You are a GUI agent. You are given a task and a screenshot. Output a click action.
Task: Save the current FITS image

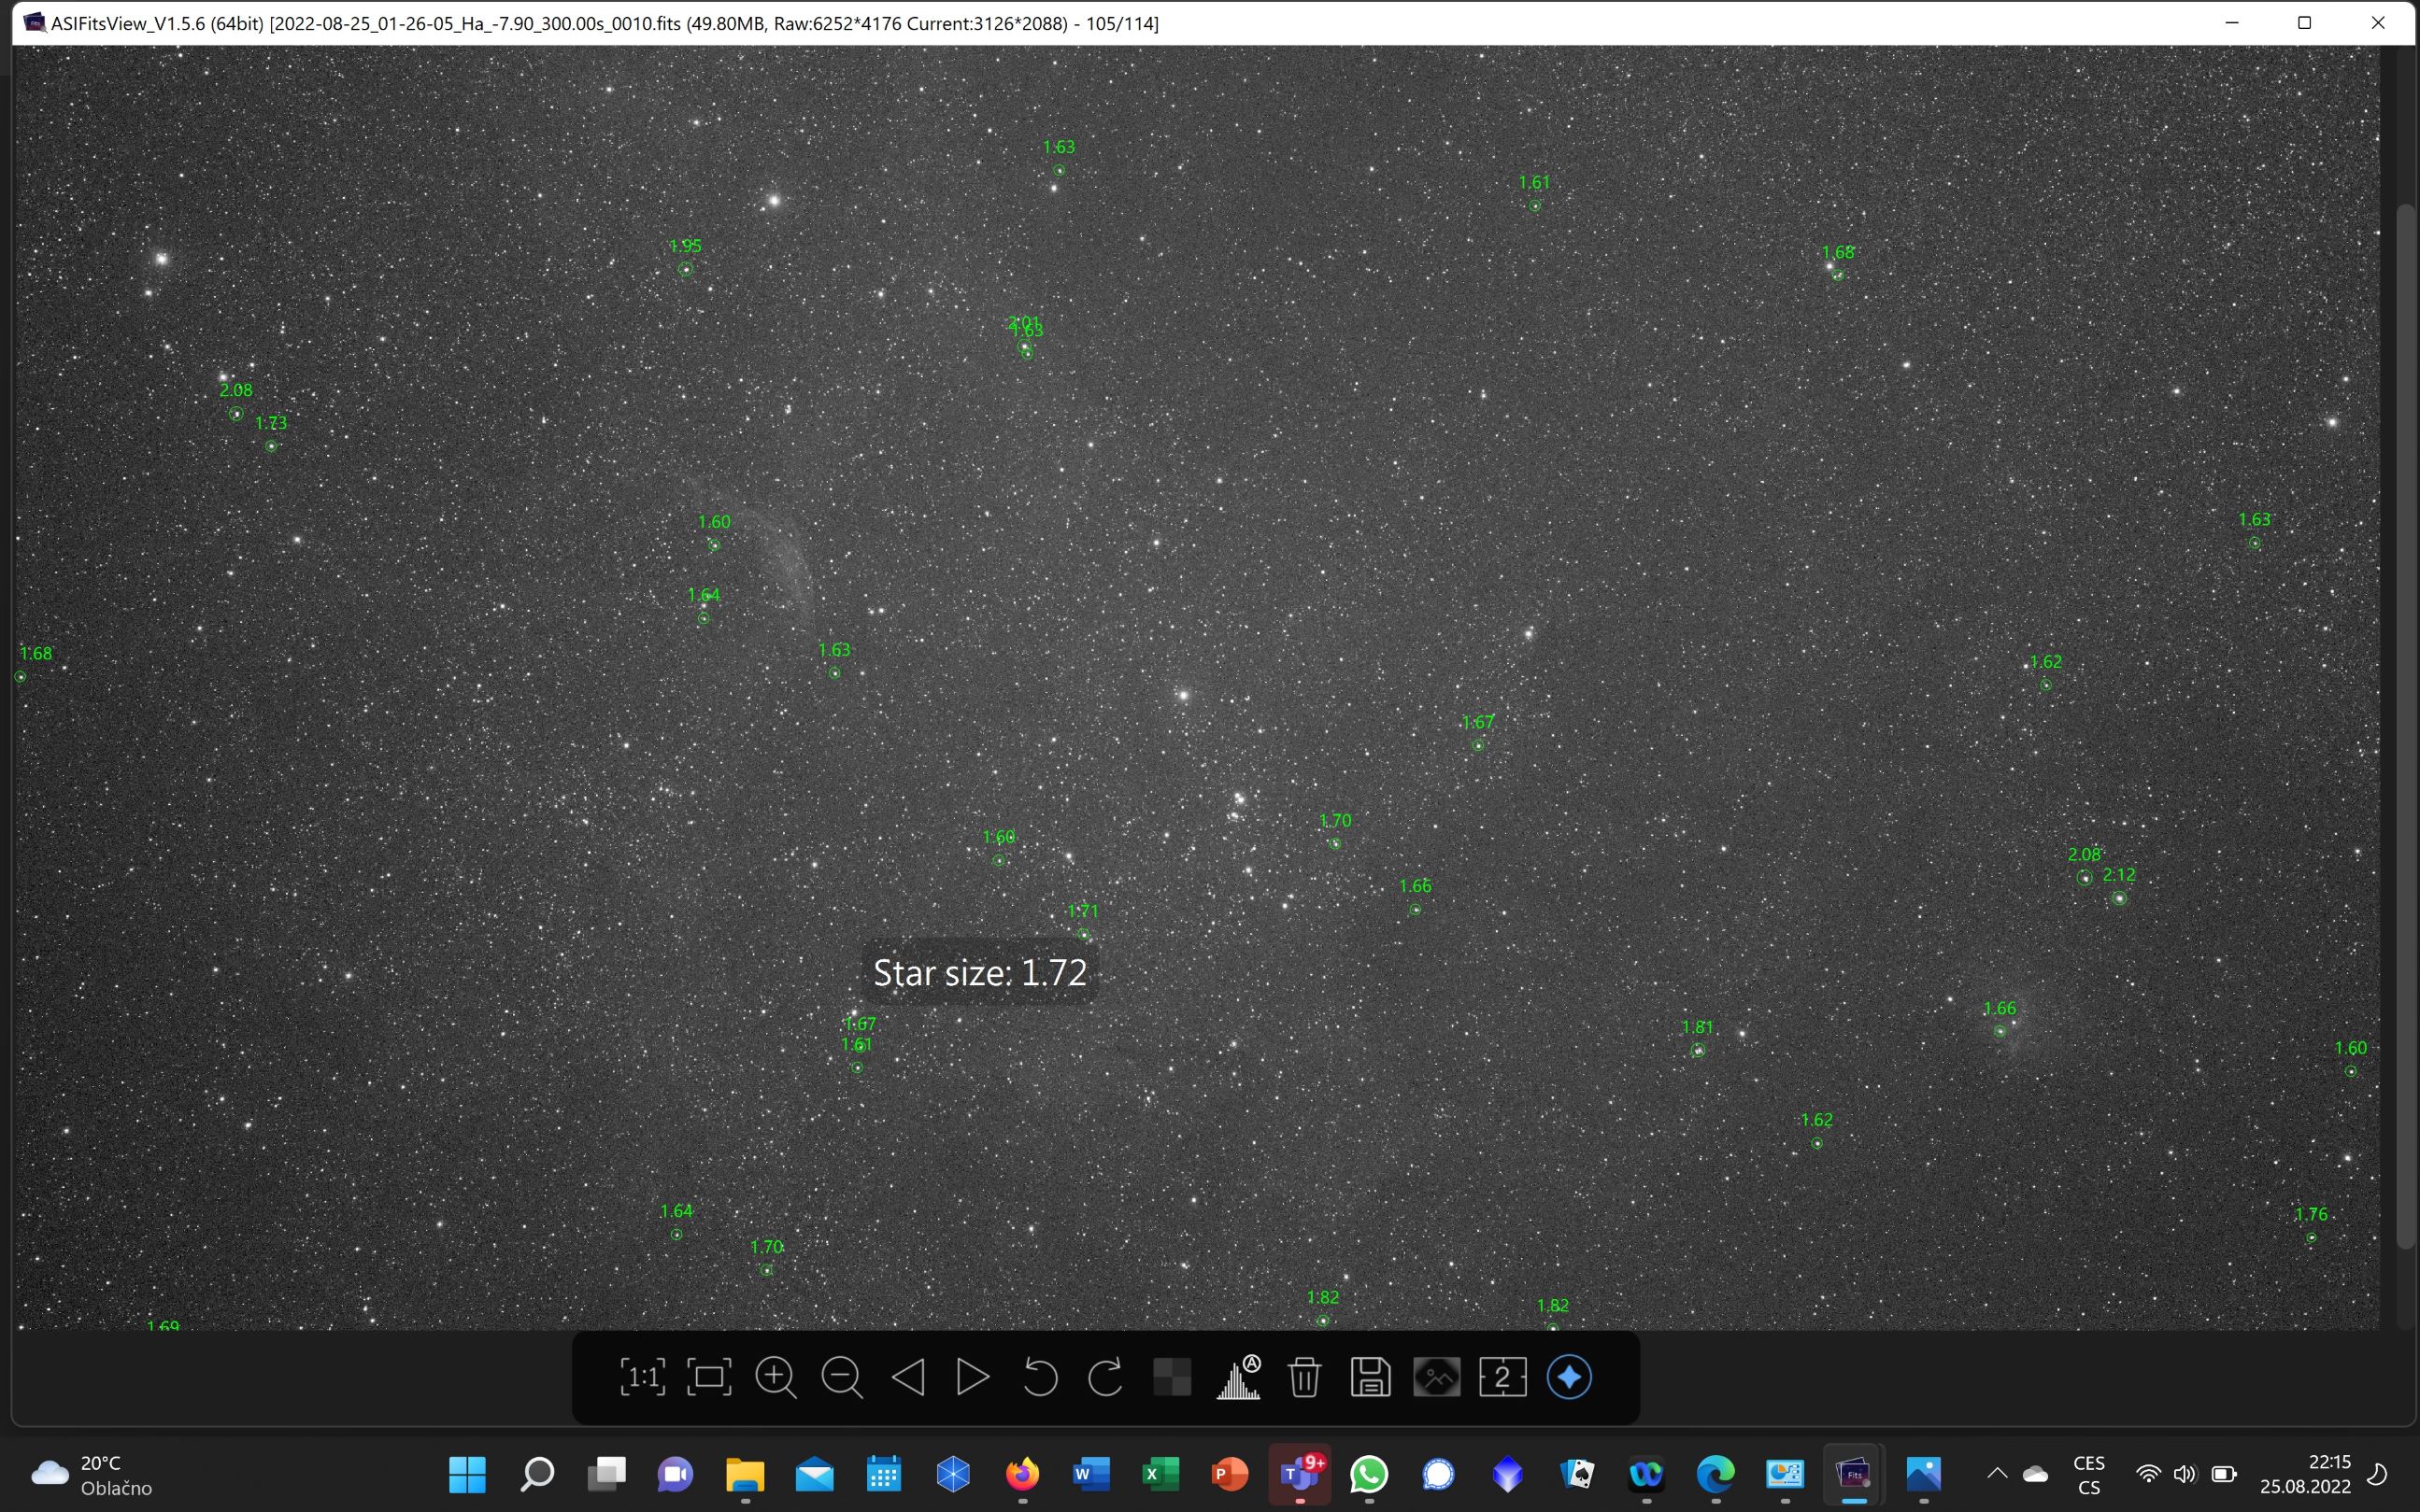coord(1369,1377)
